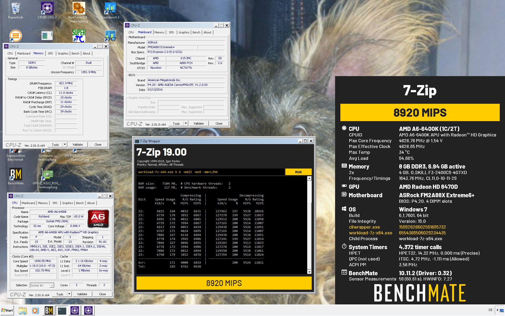Open Tools dropdown arrow in Mainboard CPU-Z window
The width and height of the screenshot is (505, 316).
tap(186, 124)
